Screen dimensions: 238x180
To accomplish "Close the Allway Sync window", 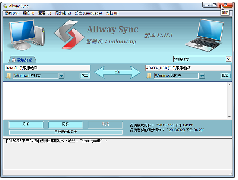I will tap(226, 5).
